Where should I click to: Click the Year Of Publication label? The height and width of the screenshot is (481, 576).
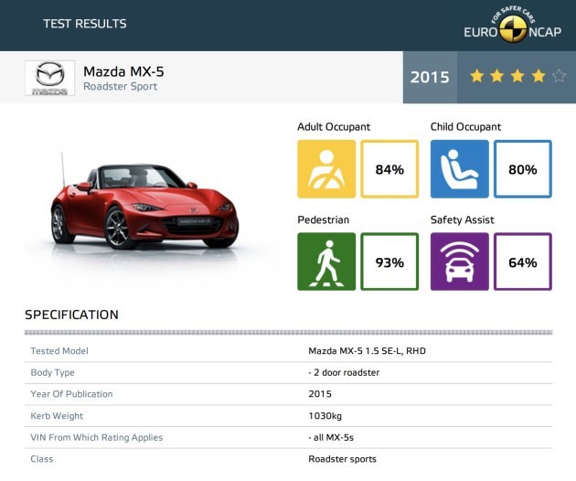tap(71, 394)
